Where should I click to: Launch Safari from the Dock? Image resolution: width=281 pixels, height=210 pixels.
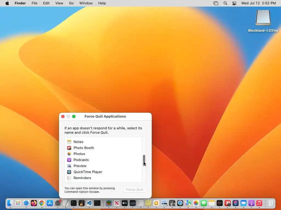(26, 203)
